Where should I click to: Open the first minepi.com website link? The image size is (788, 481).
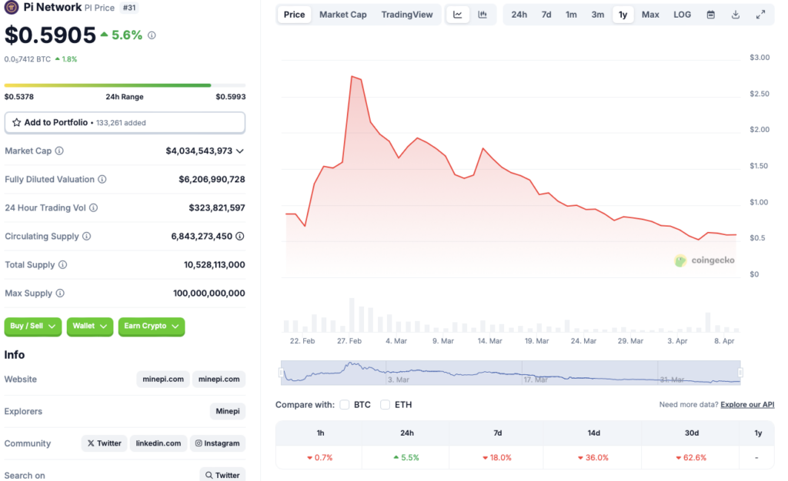(163, 379)
